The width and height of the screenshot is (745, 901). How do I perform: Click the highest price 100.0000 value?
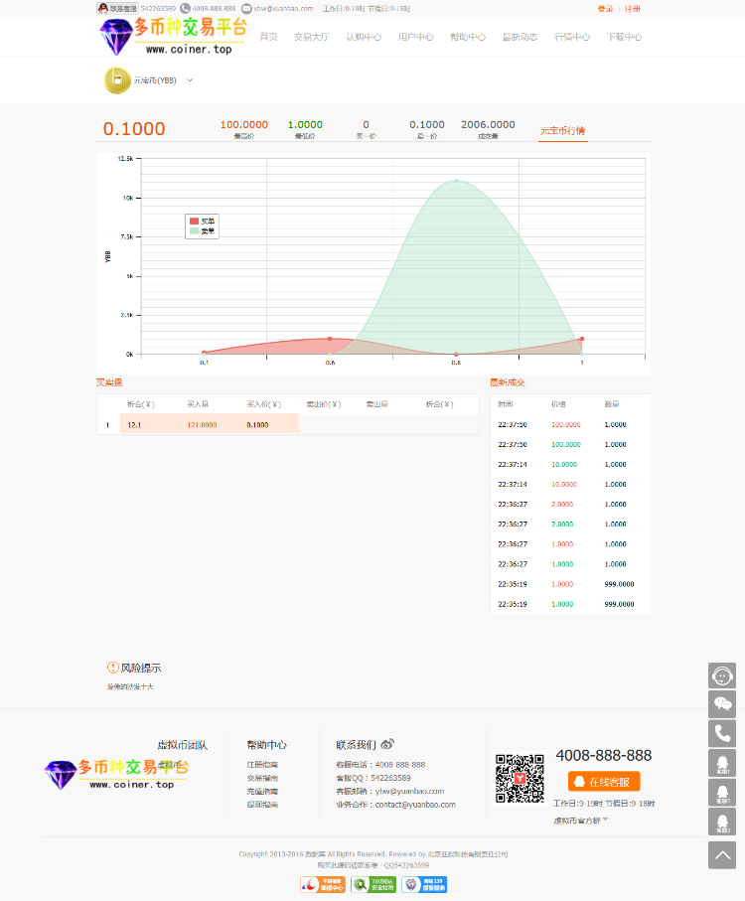pyautogui.click(x=244, y=125)
